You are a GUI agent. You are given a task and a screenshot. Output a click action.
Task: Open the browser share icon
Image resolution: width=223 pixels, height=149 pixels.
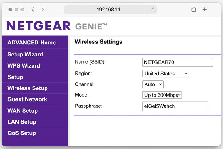coord(194,9)
